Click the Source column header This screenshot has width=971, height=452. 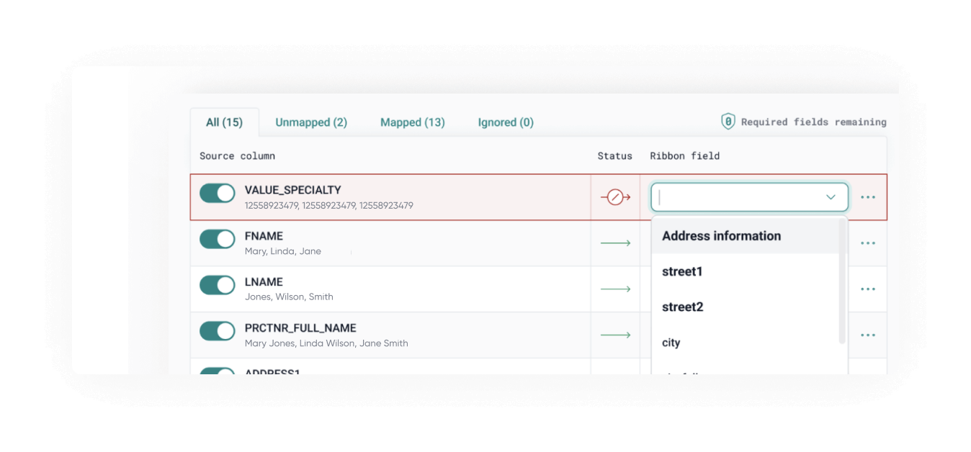237,155
